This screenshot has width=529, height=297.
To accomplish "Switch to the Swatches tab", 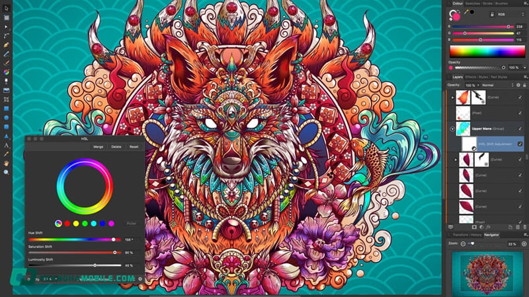I will coord(473,3).
